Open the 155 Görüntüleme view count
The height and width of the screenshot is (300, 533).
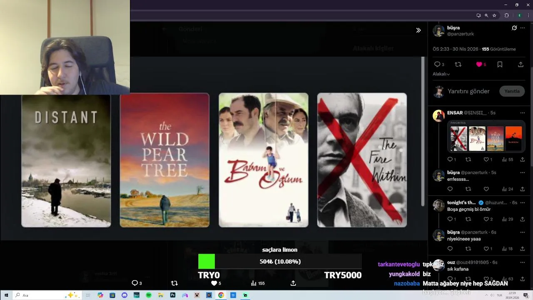[498, 49]
